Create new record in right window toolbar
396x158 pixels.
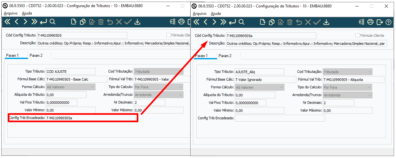[x=262, y=22]
